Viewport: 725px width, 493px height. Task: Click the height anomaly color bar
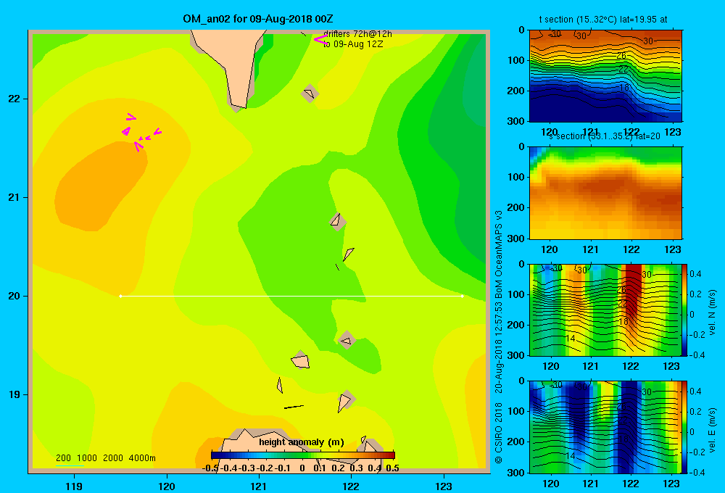tap(303, 455)
